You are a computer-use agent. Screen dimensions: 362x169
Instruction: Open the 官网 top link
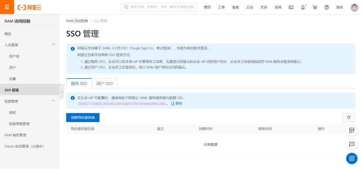(278, 7)
